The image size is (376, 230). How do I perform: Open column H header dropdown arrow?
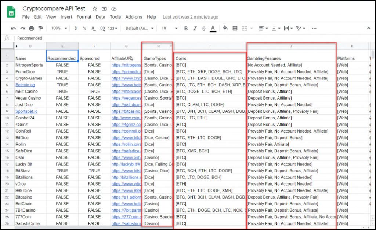[171, 46]
